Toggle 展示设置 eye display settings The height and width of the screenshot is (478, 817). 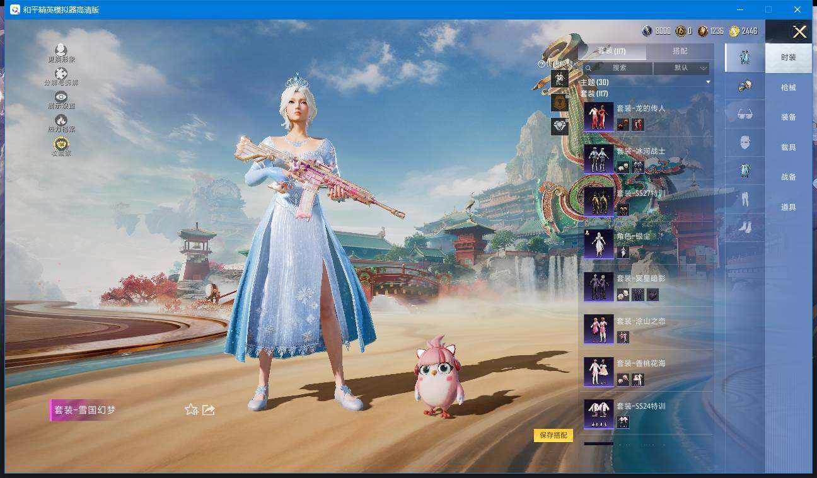[61, 97]
